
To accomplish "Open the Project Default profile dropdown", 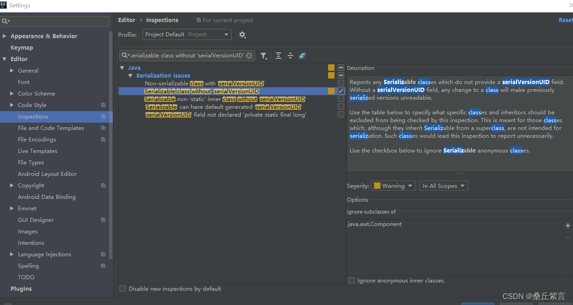I will (x=187, y=34).
